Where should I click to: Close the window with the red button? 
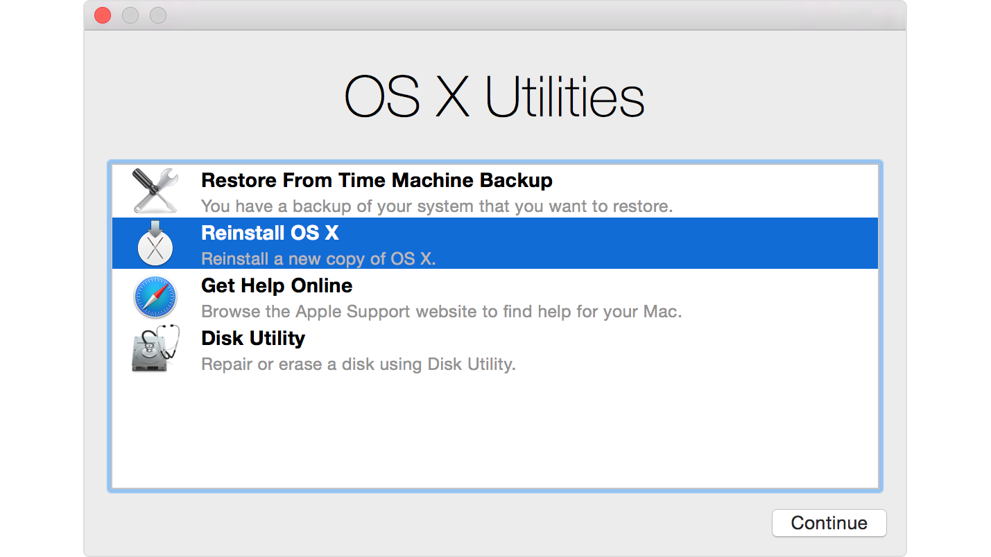(103, 15)
